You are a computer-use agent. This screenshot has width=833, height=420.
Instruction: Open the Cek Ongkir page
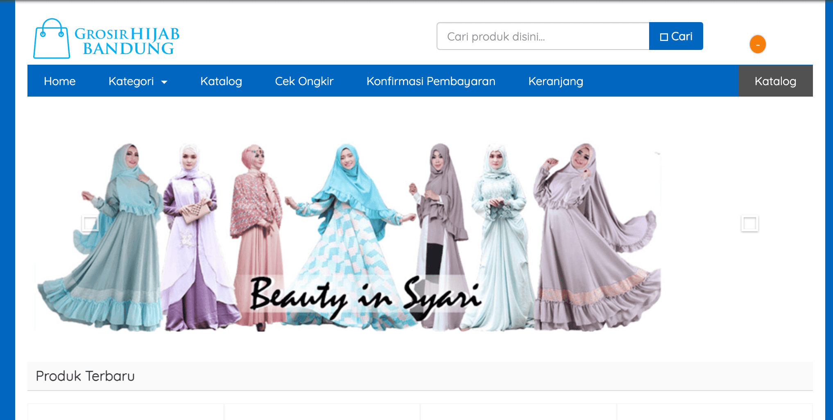pos(304,81)
